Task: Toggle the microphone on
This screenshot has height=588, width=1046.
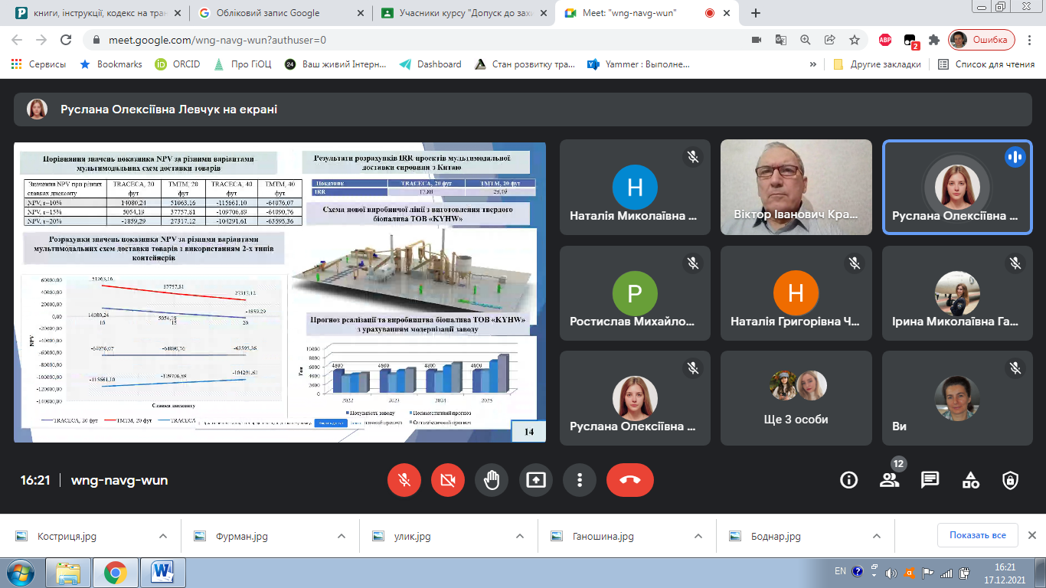Action: click(x=404, y=480)
